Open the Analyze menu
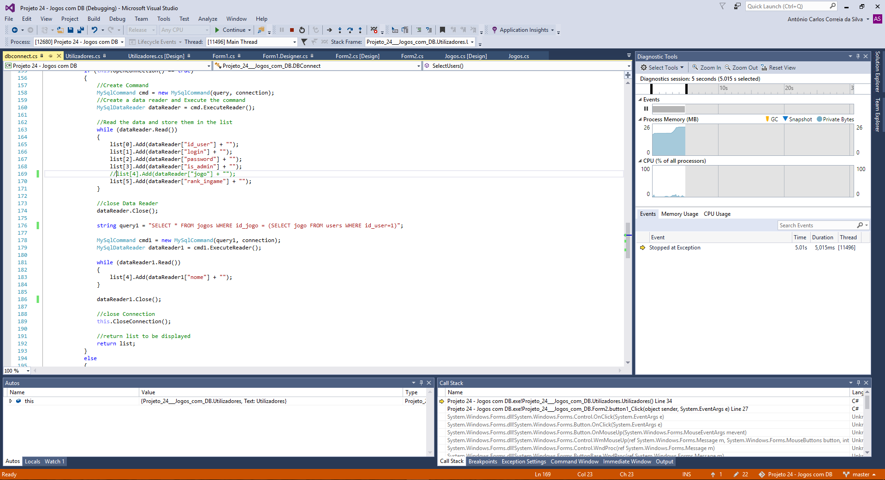Viewport: 885px width, 480px height. click(x=208, y=19)
